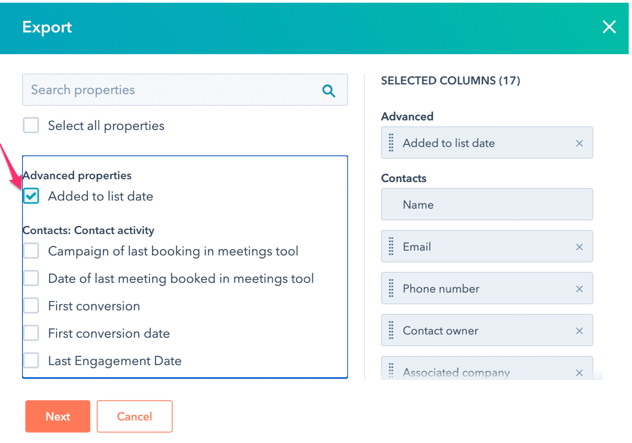Remove Associated company column with X
This screenshot has width=632, height=443.
pyautogui.click(x=579, y=373)
